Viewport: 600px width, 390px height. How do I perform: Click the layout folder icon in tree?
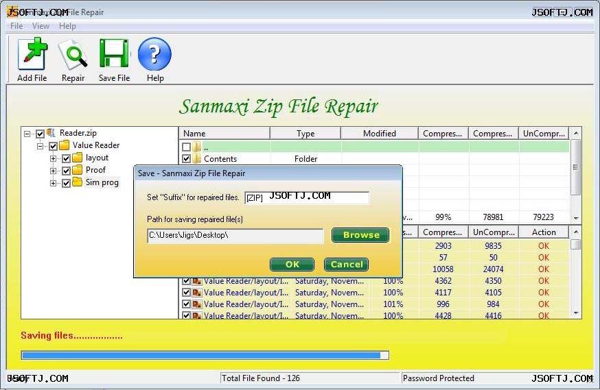click(x=78, y=158)
